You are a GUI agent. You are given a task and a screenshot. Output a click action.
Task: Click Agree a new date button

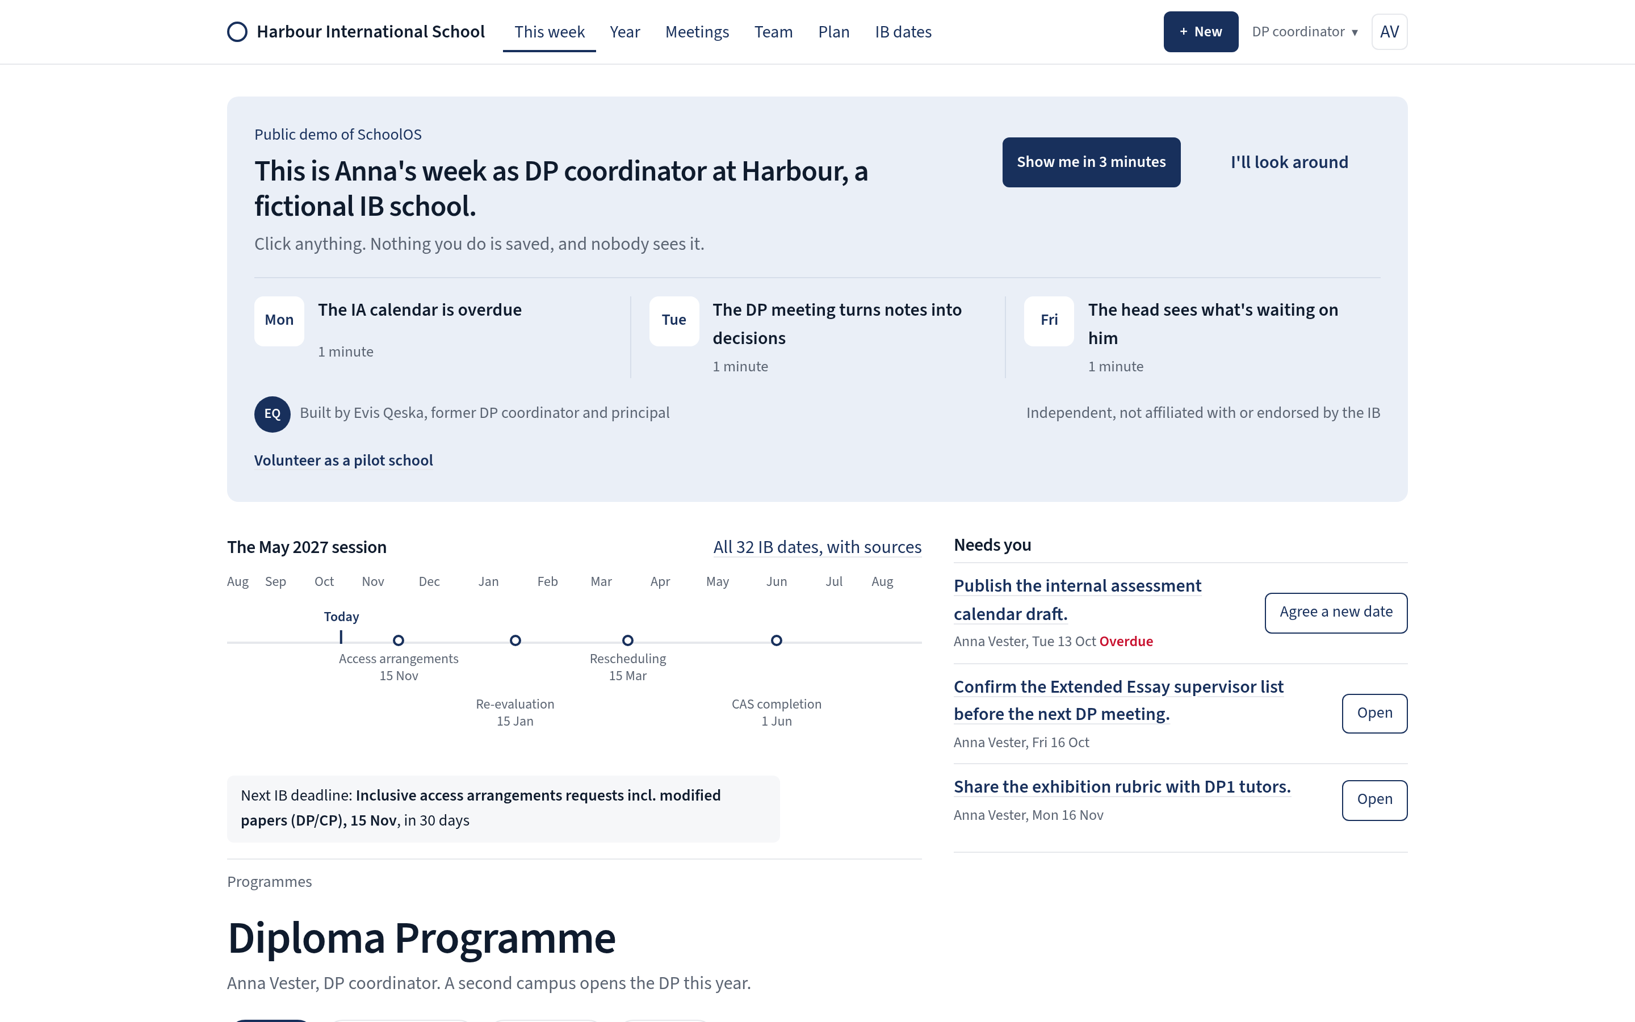1336,613
